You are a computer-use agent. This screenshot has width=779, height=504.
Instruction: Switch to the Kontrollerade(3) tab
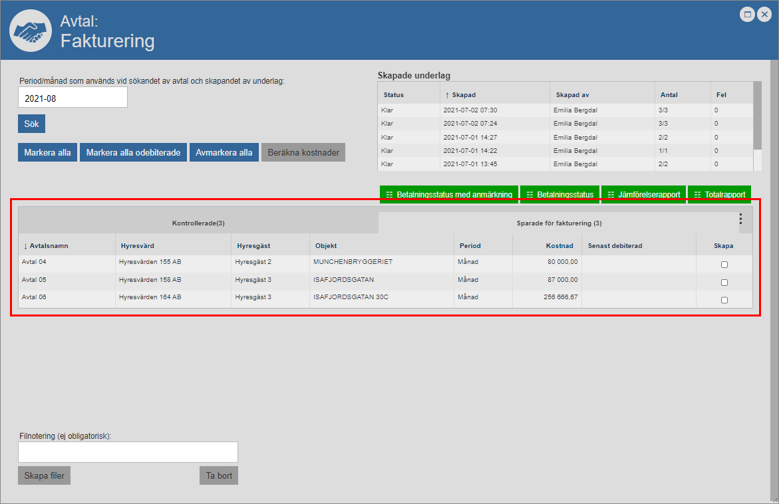[198, 223]
